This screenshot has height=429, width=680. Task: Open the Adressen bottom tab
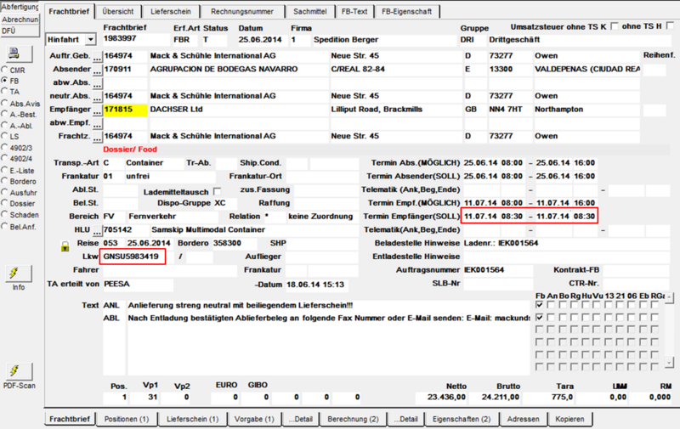click(523, 419)
